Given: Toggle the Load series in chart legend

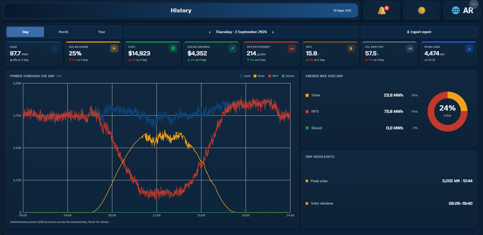Looking at the screenshot, I should (245, 76).
